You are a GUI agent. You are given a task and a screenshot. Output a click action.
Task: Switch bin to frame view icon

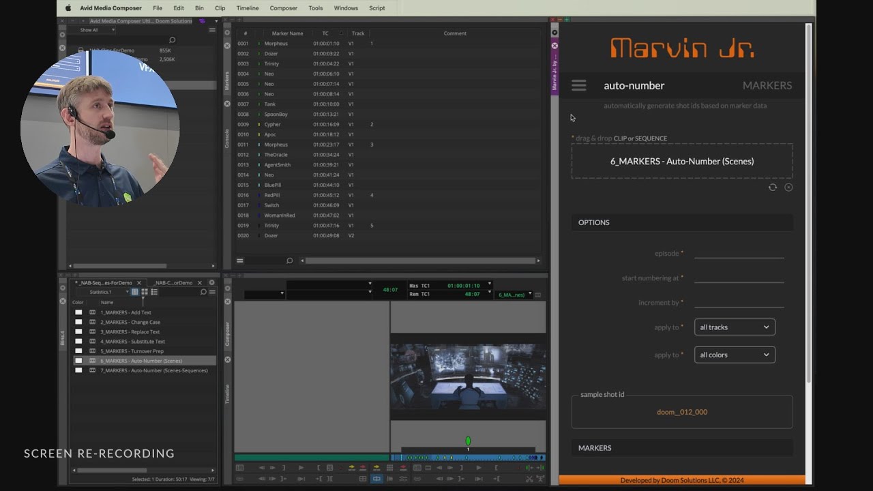tap(145, 292)
